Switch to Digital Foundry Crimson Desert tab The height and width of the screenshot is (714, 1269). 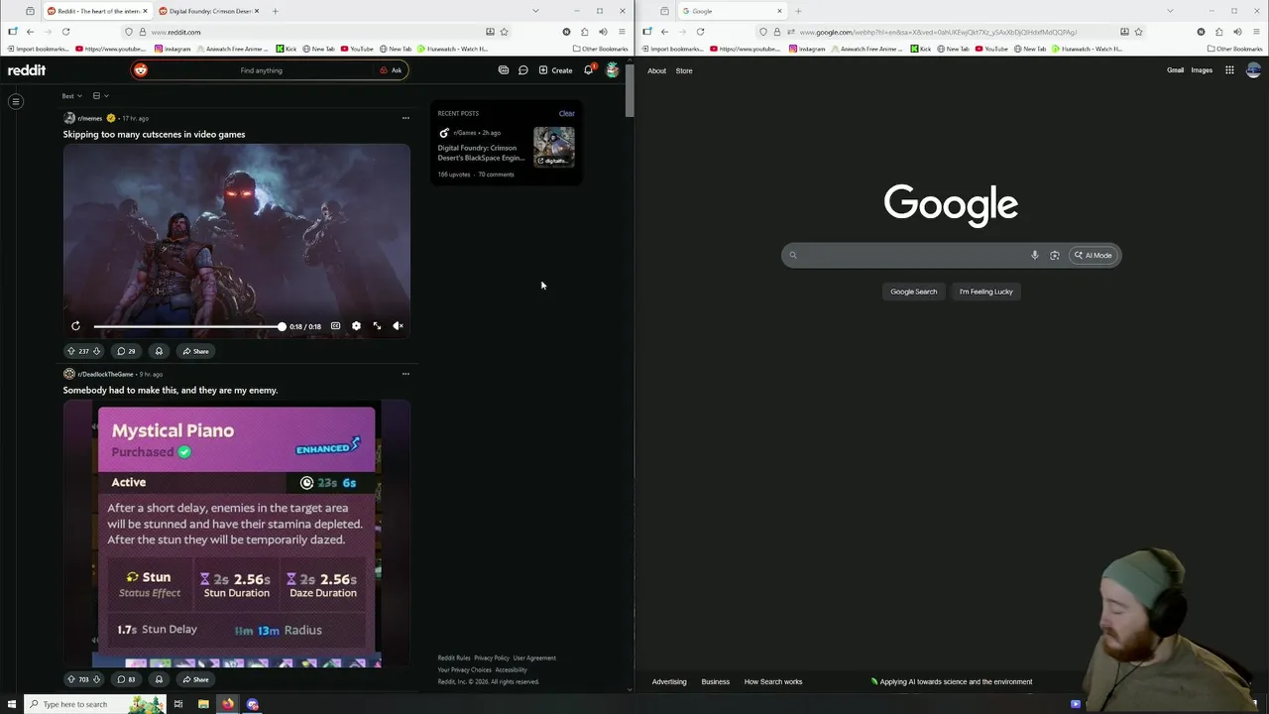coord(208,11)
